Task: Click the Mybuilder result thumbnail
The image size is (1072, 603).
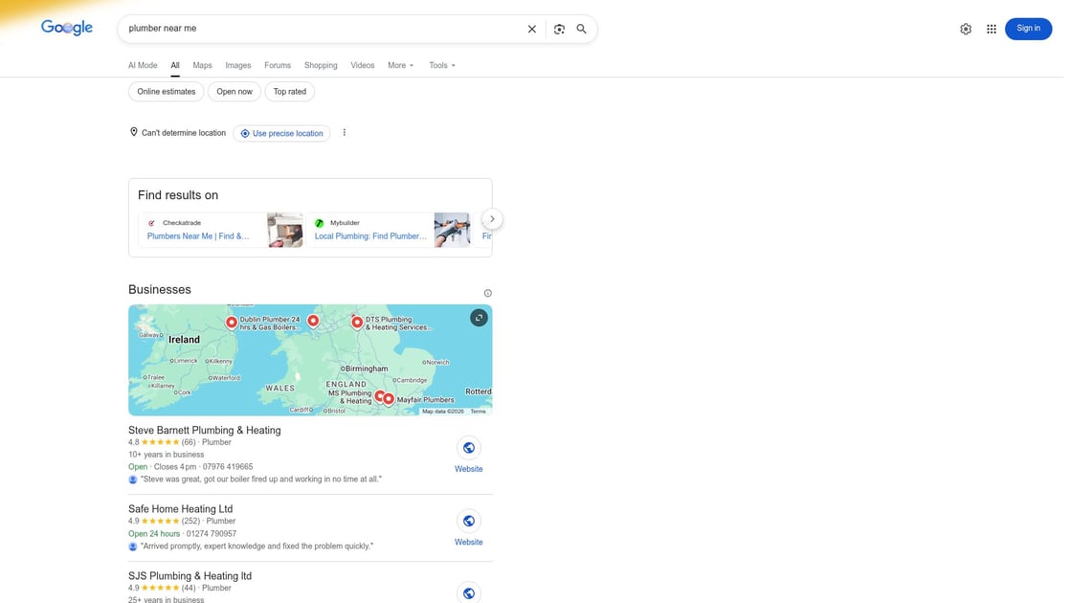Action: click(x=452, y=230)
